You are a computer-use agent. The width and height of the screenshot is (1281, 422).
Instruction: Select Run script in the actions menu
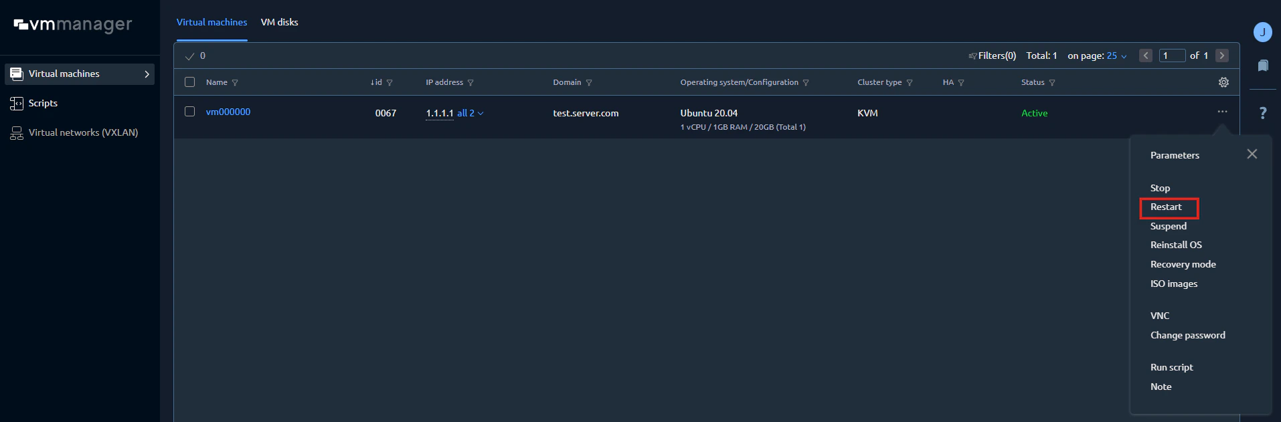click(1171, 367)
